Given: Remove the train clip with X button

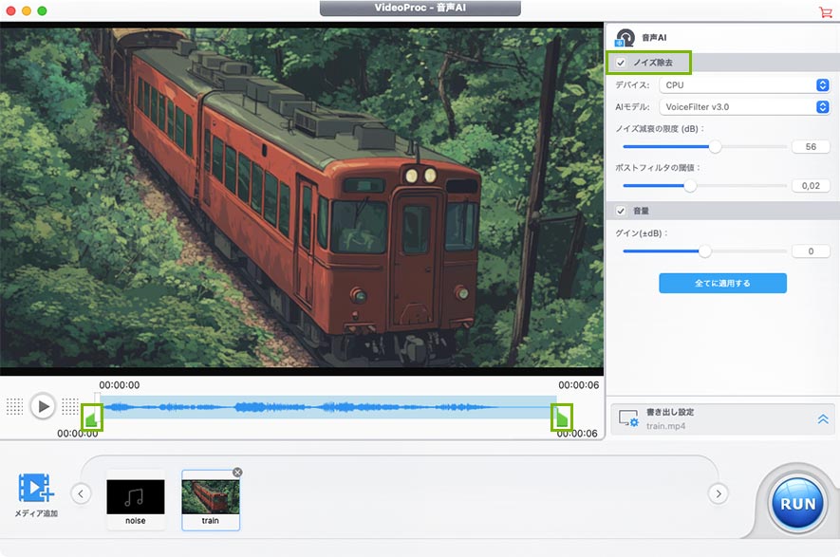Looking at the screenshot, I should point(237,473).
